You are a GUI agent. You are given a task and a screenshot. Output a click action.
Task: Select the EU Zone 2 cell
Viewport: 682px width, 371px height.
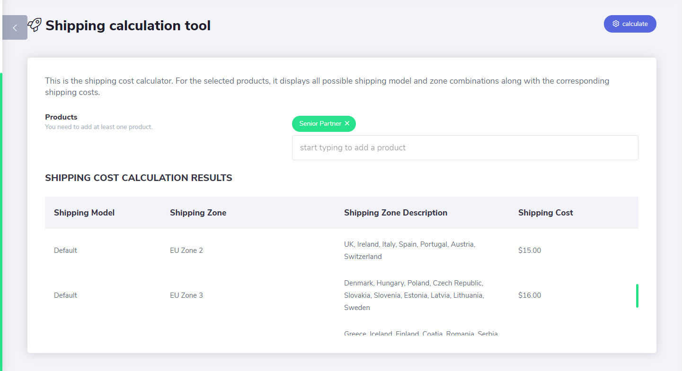pos(186,250)
